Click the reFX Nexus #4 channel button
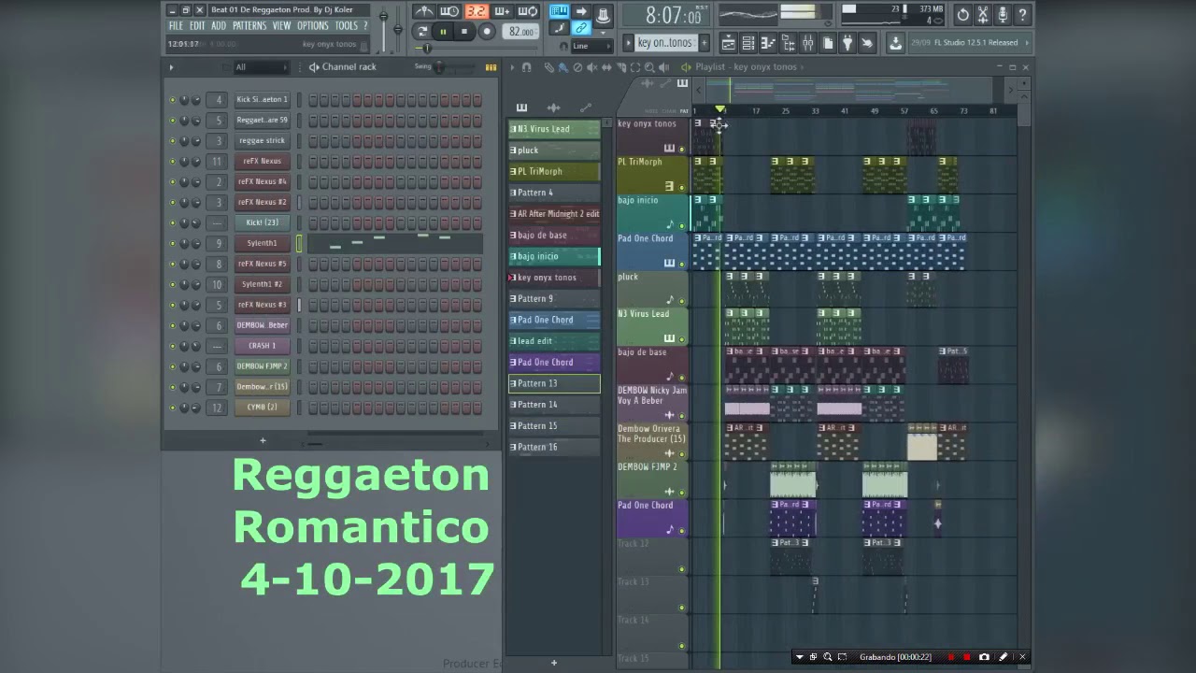Viewport: 1196px width, 673px height. (x=262, y=181)
